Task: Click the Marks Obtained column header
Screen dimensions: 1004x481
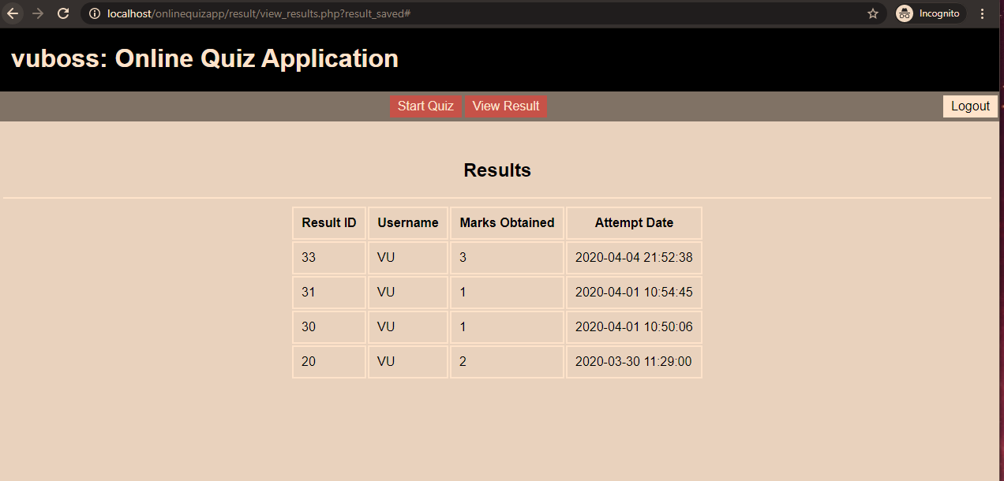Action: pyautogui.click(x=507, y=222)
